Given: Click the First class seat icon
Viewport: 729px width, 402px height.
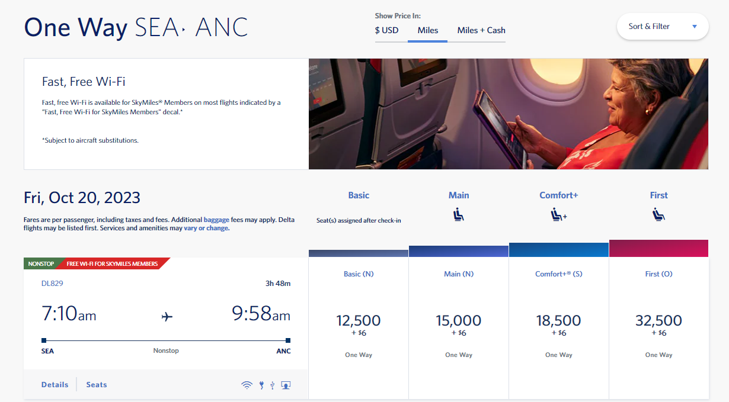Looking at the screenshot, I should point(658,216).
